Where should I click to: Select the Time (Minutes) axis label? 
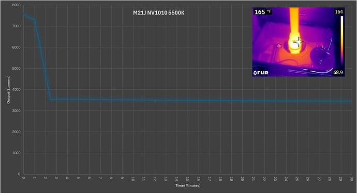[x=188, y=185]
